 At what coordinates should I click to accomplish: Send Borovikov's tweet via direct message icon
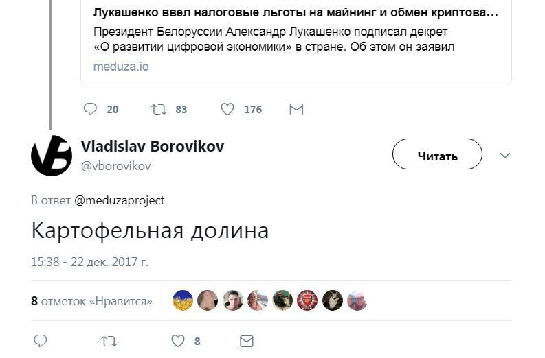pos(246,340)
